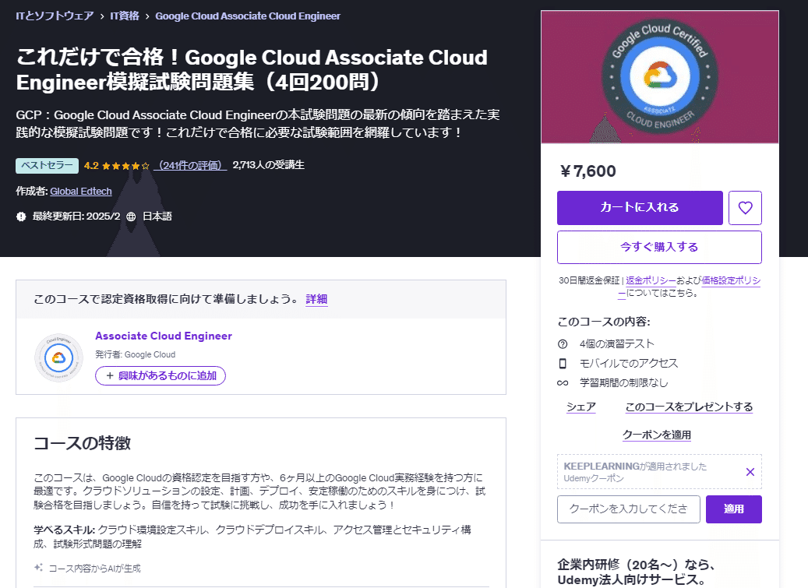Click カートに入れる add to cart button
The image size is (808, 588).
(640, 208)
